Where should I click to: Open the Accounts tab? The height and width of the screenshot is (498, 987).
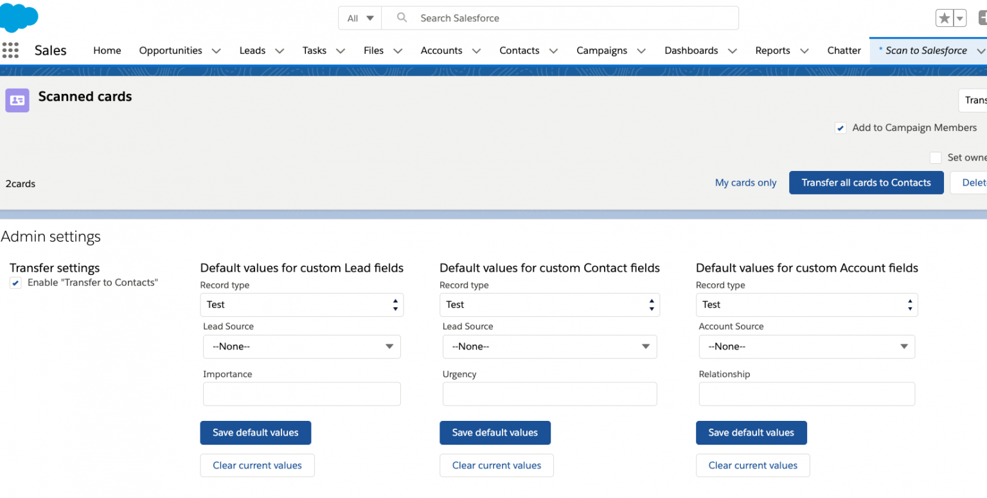(441, 50)
